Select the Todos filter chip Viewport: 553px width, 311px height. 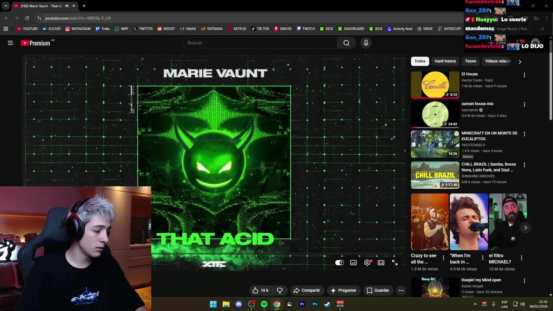point(420,61)
